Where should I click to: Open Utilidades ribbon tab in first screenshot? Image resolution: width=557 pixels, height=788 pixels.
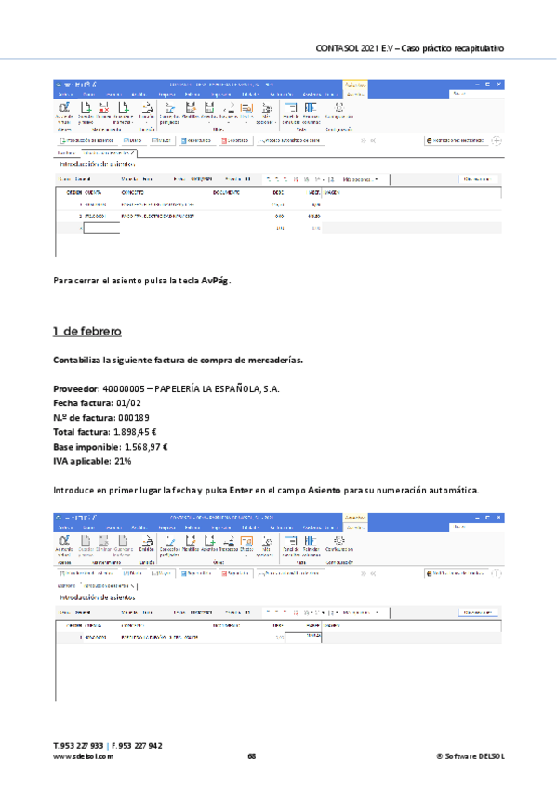[x=250, y=94]
